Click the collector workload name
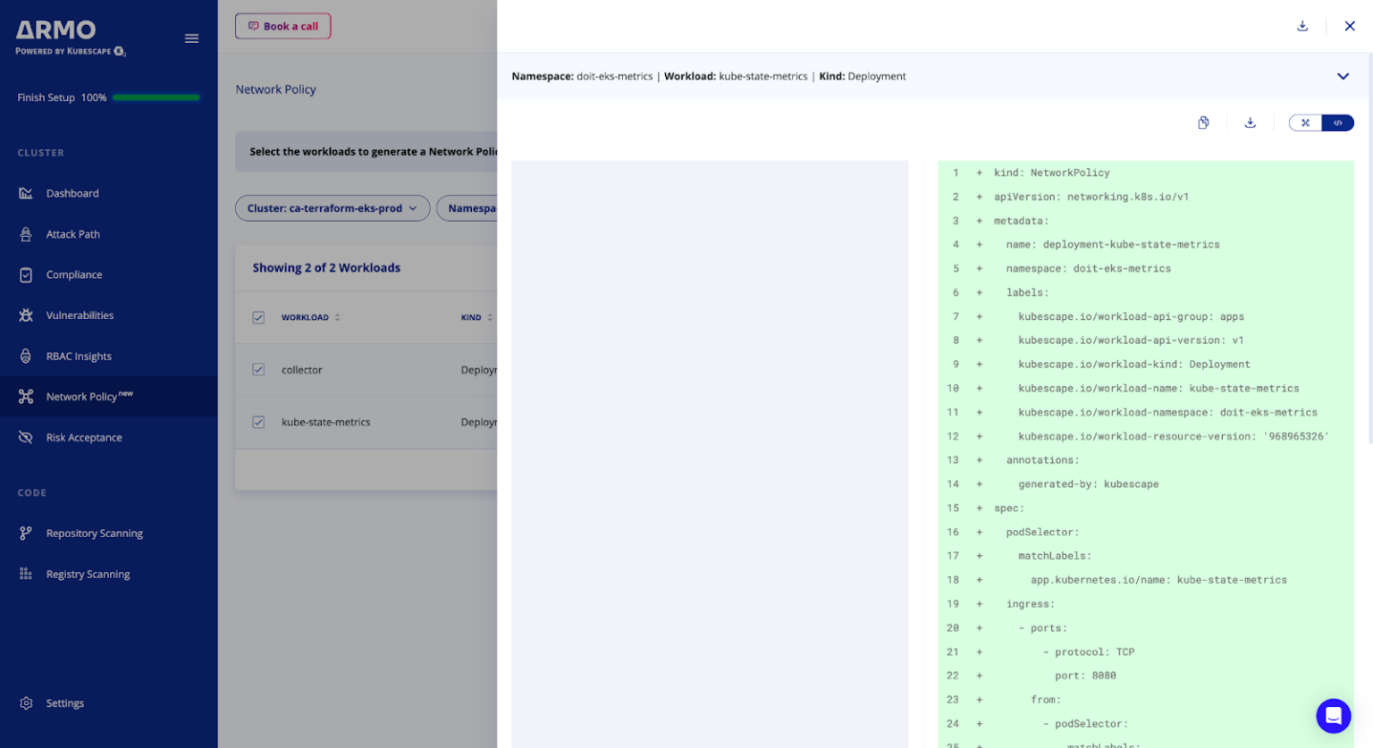Image resolution: width=1373 pixels, height=748 pixels. (302, 370)
